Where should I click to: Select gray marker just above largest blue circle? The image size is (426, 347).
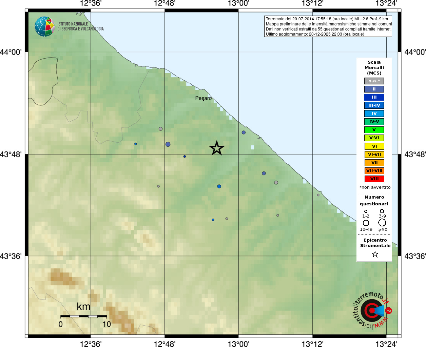(x=160, y=129)
